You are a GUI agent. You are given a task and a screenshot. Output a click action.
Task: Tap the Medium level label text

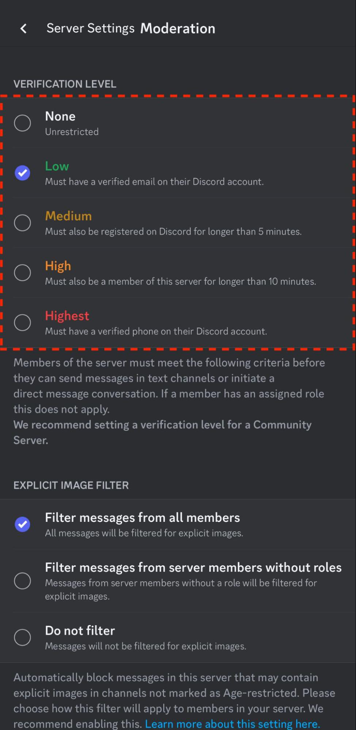(68, 216)
